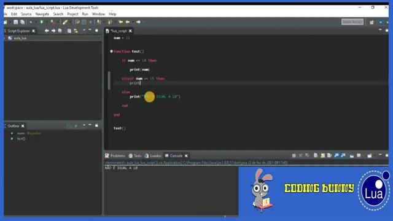
Task: Collapse the function test() fold marker
Action: pos(111,52)
